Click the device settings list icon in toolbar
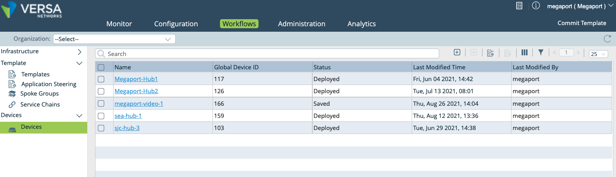Viewport: 616px width, 177px height. [x=490, y=53]
